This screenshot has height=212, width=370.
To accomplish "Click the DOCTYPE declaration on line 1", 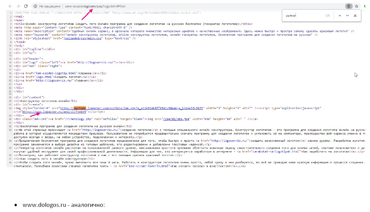I will (107, 13).
